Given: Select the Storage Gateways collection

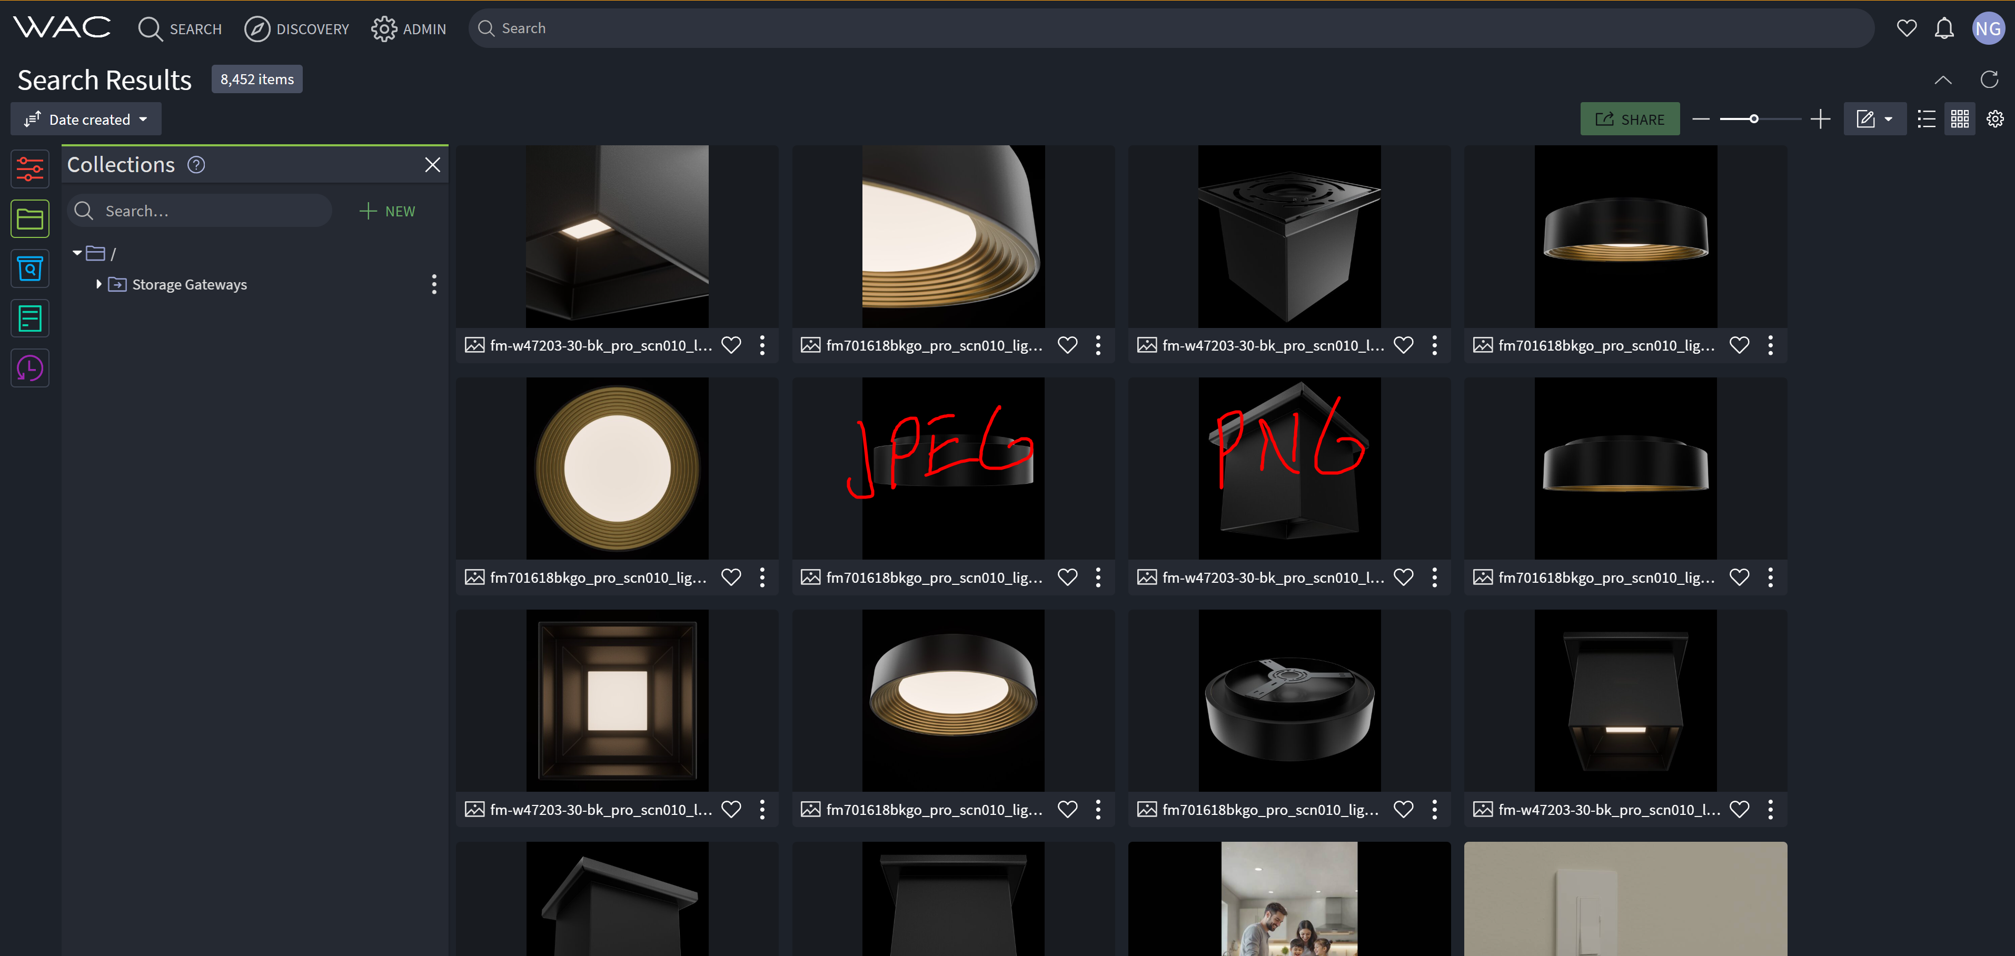Looking at the screenshot, I should click(190, 284).
